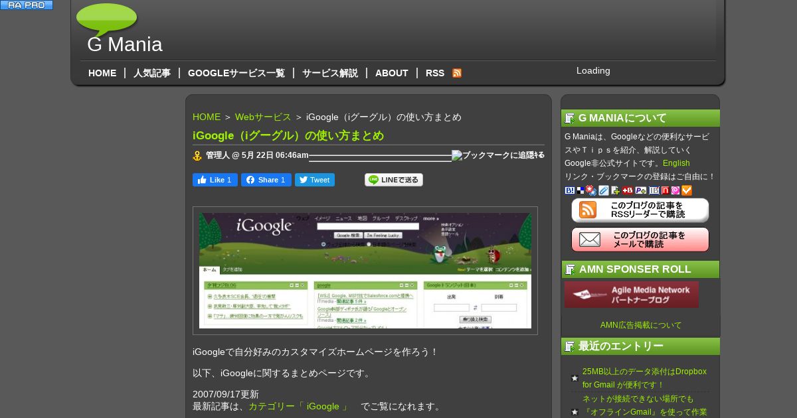
Task: Click the anchor icon beside 管理人
Action: (197, 156)
